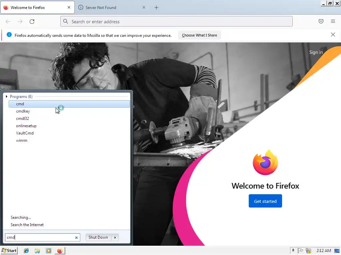Viewport: 341px width, 255px height.
Task: Click the taskbar clock showing 2:12 AM
Action: point(324,251)
